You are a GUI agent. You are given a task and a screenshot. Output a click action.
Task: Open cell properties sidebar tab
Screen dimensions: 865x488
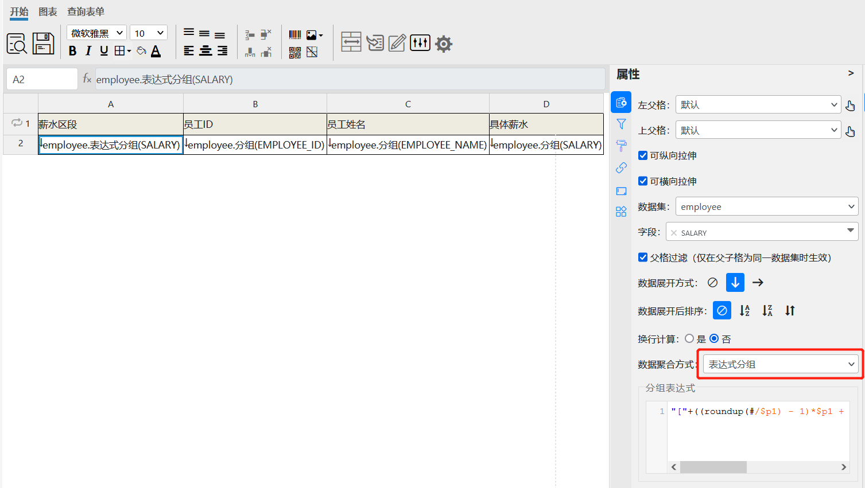[621, 102]
